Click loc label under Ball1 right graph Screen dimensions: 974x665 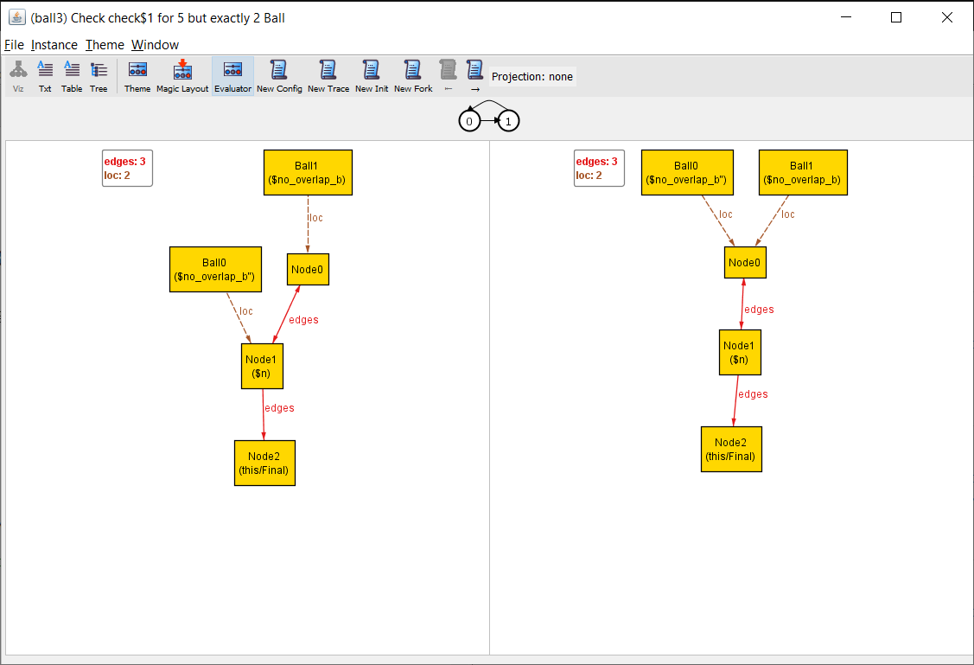(x=787, y=214)
